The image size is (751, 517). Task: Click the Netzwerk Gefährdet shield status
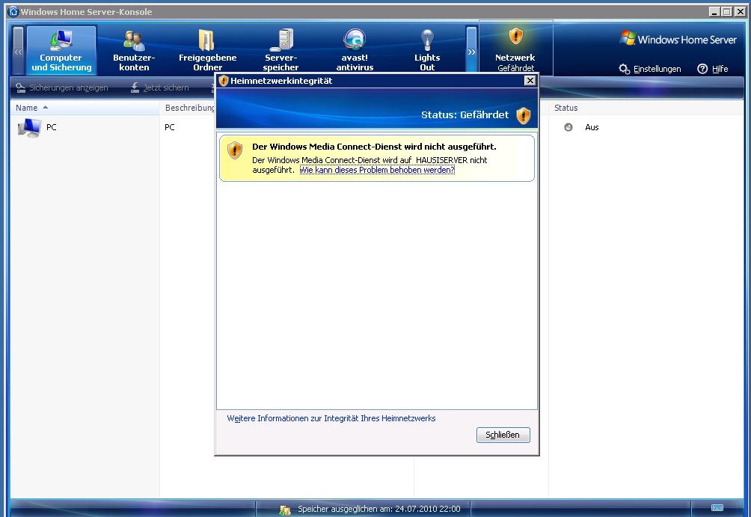tap(515, 48)
